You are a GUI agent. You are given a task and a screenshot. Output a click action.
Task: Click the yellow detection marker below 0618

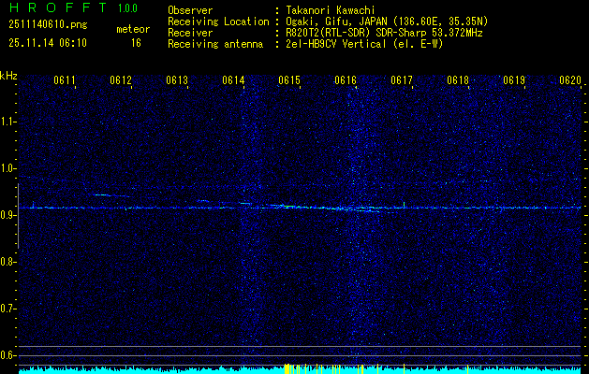pos(467,369)
